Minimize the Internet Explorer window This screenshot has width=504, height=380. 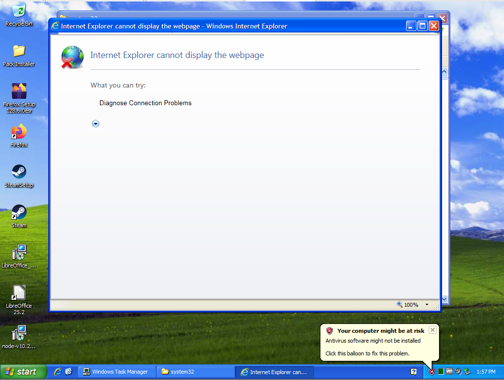pyautogui.click(x=411, y=26)
